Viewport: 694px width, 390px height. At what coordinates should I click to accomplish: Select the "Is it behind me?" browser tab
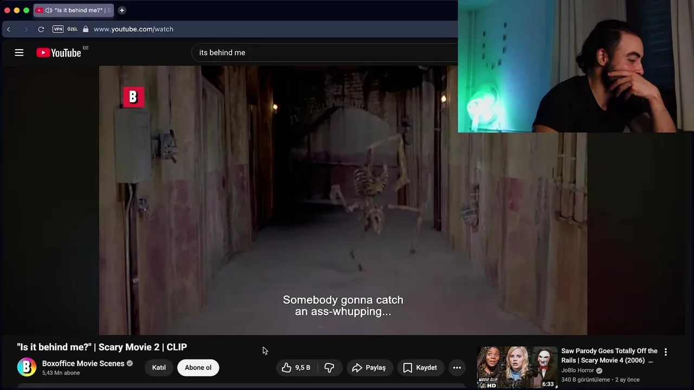tap(74, 10)
